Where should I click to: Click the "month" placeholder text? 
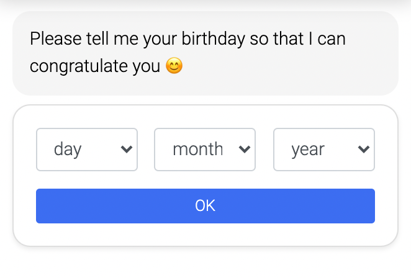point(197,150)
